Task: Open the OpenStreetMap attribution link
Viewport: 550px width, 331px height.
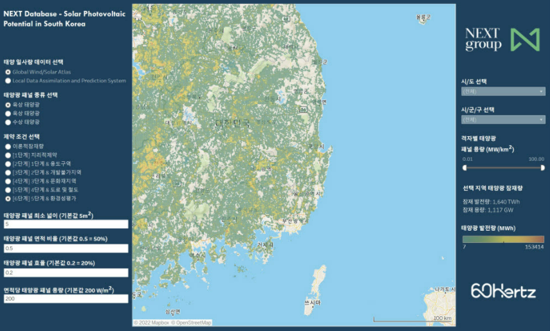Action: coord(190,323)
